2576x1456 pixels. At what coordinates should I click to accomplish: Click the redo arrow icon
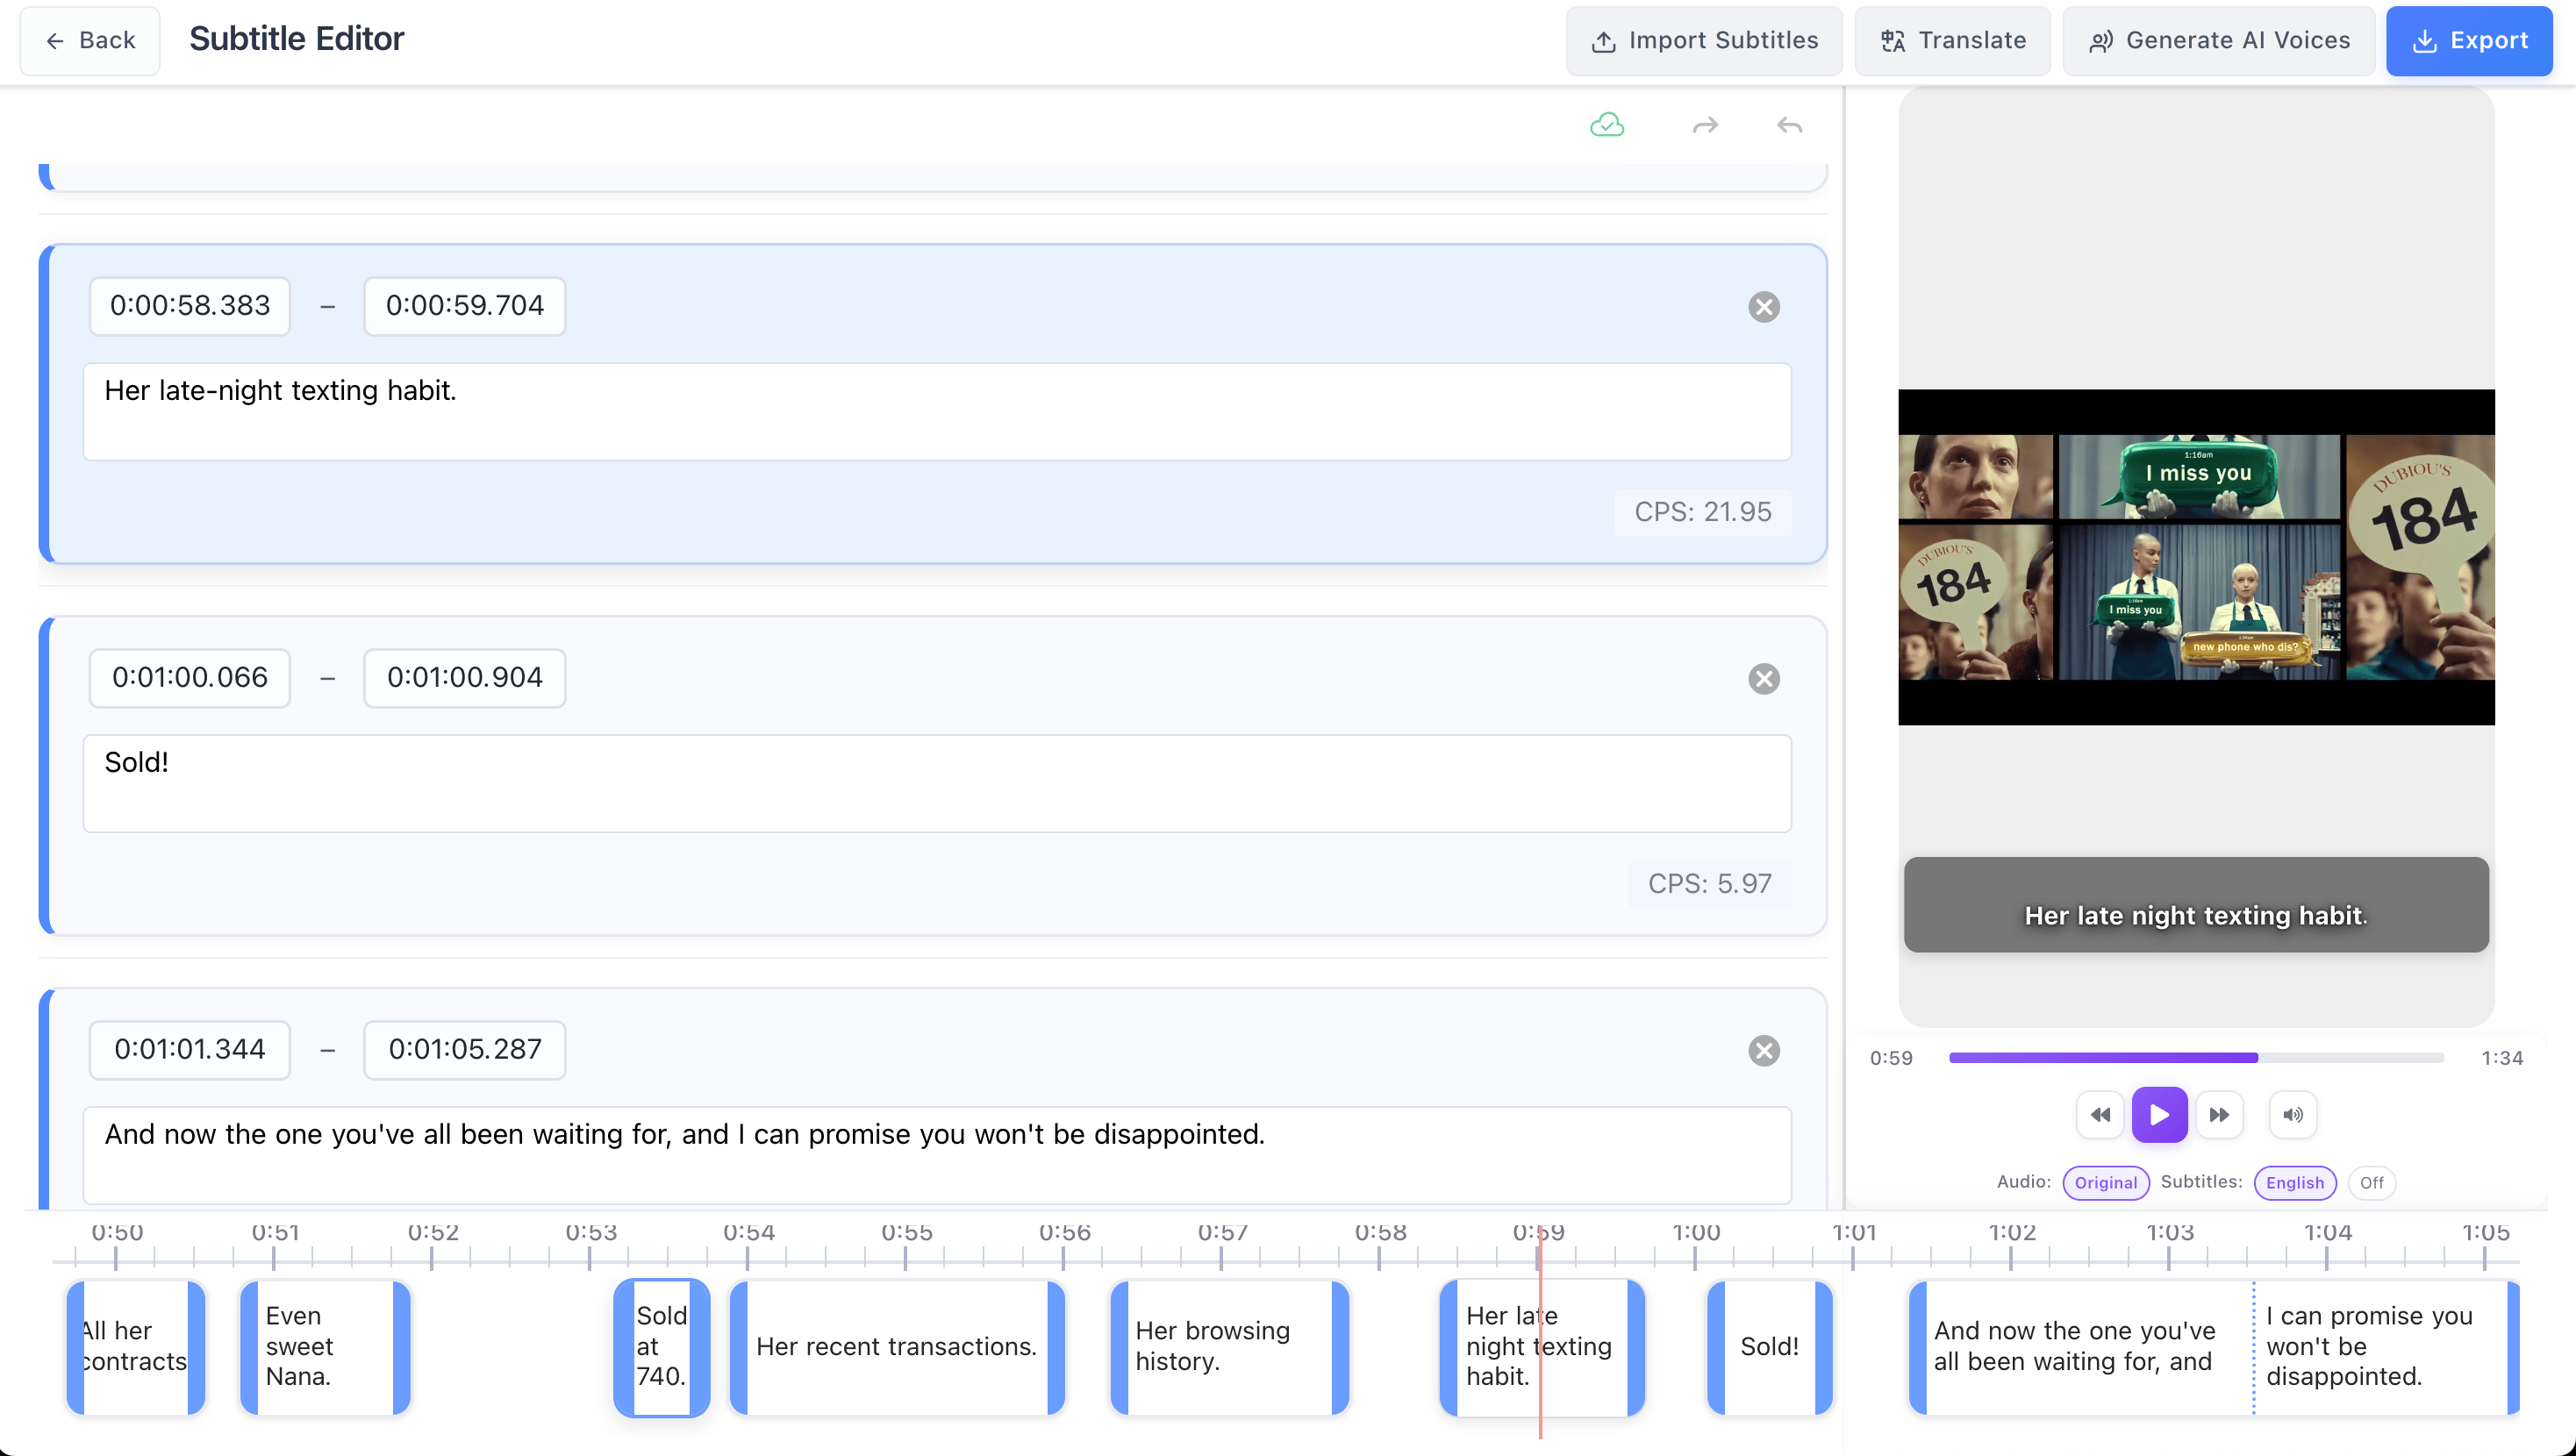[x=1704, y=124]
